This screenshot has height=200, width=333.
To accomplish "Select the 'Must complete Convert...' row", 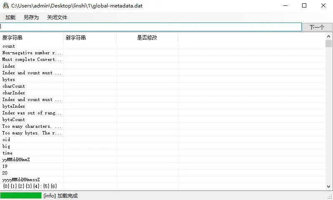I will click(162, 60).
